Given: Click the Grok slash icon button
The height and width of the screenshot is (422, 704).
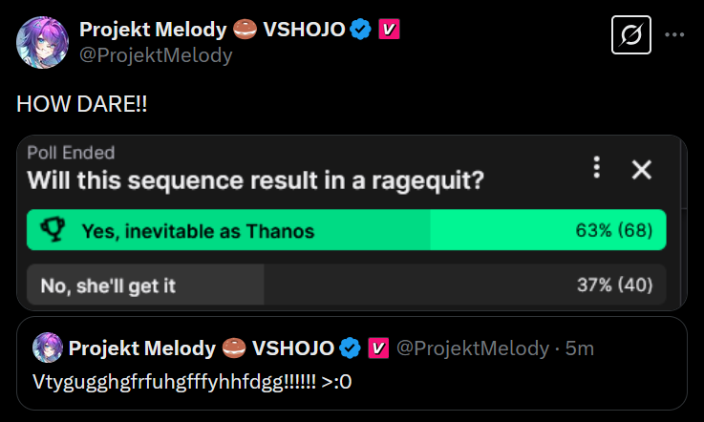Looking at the screenshot, I should [630, 35].
